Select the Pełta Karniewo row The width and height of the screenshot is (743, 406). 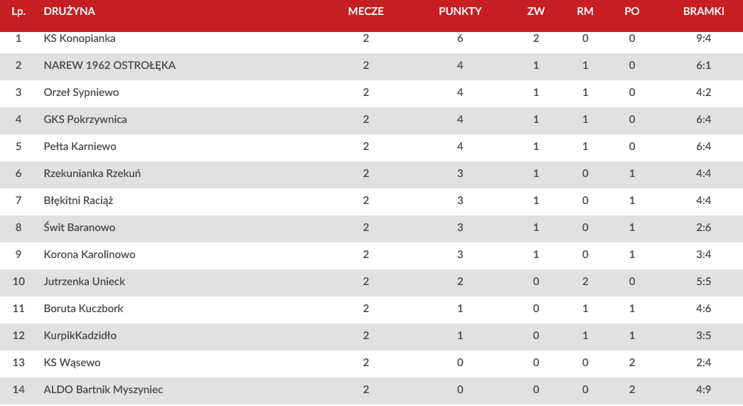click(x=80, y=146)
